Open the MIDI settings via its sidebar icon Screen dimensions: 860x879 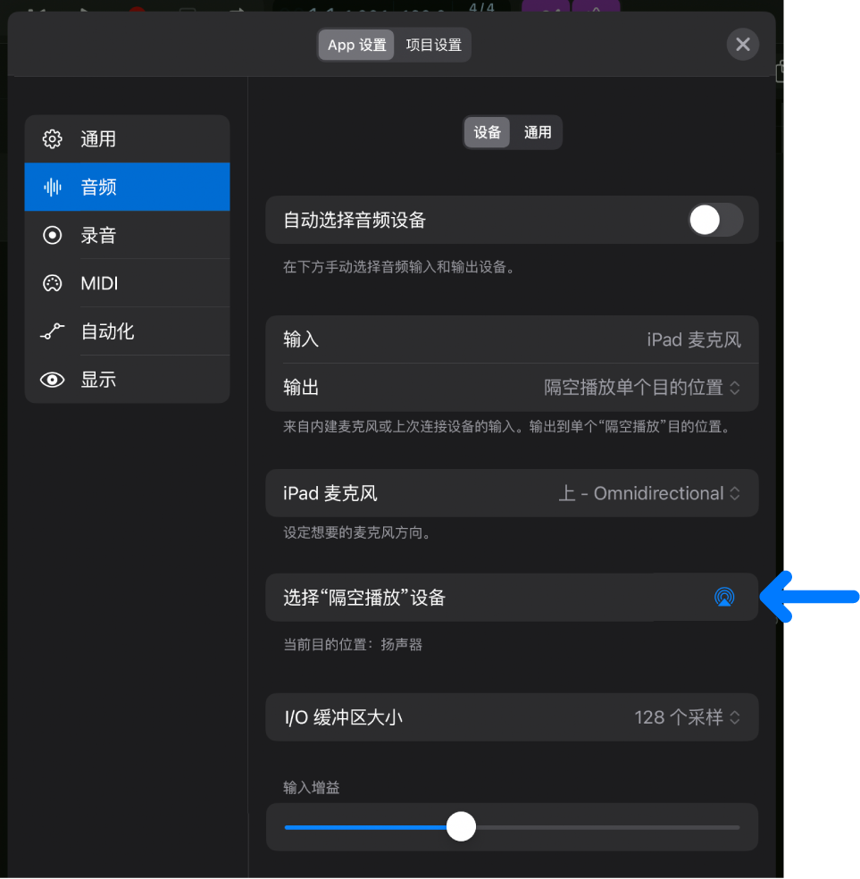pyautogui.click(x=52, y=283)
